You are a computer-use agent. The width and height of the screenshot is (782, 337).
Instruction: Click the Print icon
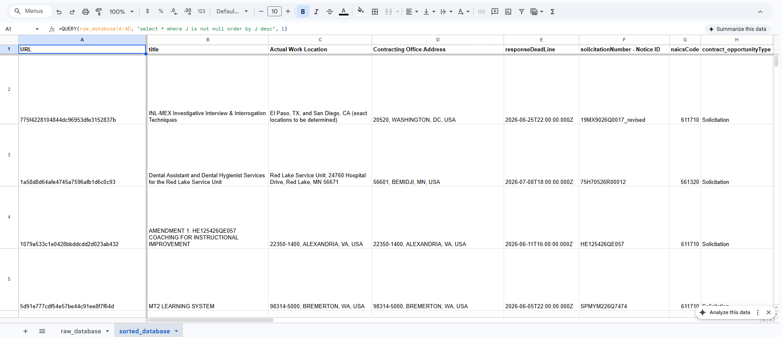(85, 12)
